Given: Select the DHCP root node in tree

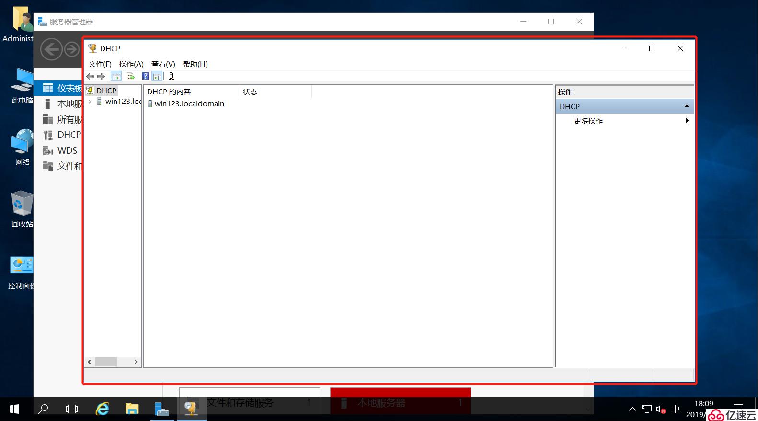Looking at the screenshot, I should click(x=106, y=91).
